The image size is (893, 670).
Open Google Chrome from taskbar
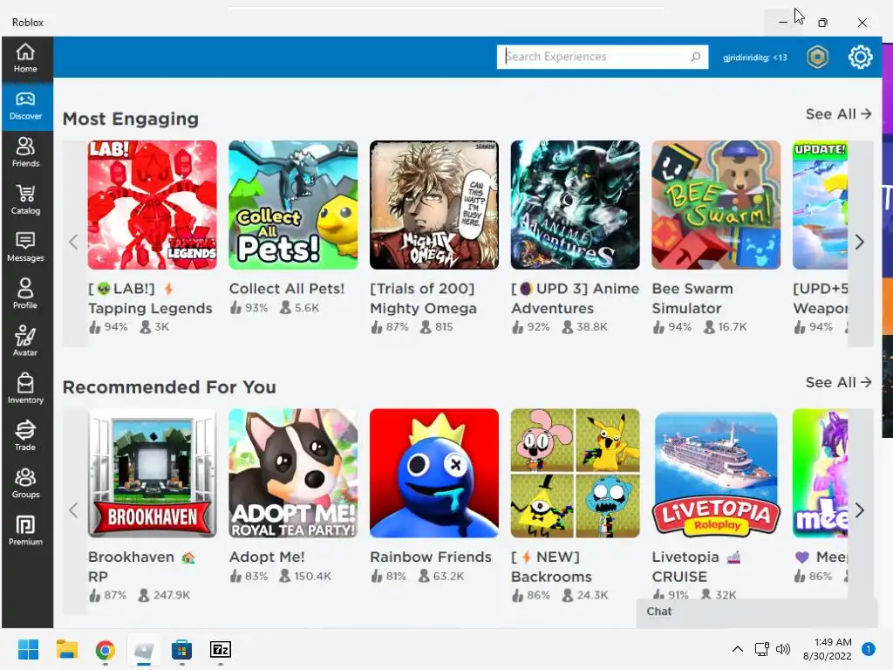point(106,649)
